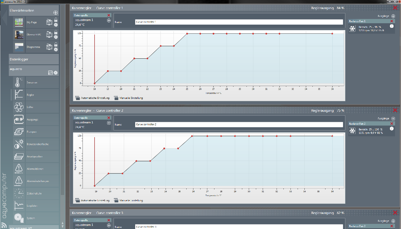This screenshot has width=401, height=229.
Task: Toggle the lock on Übersicht PC
Action: pos(56,32)
